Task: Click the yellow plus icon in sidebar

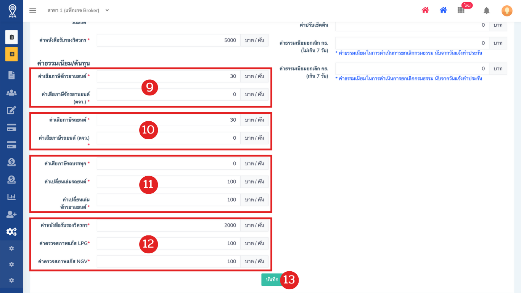Action: pos(11,54)
